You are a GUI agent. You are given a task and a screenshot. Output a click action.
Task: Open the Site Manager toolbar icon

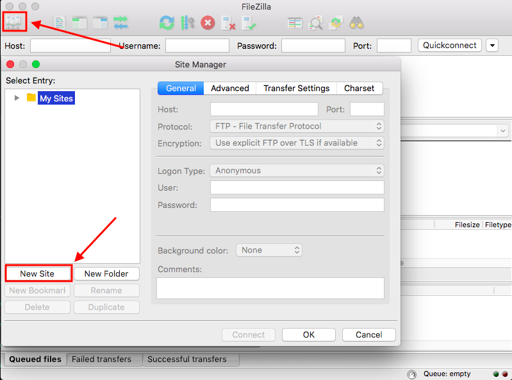tap(14, 22)
